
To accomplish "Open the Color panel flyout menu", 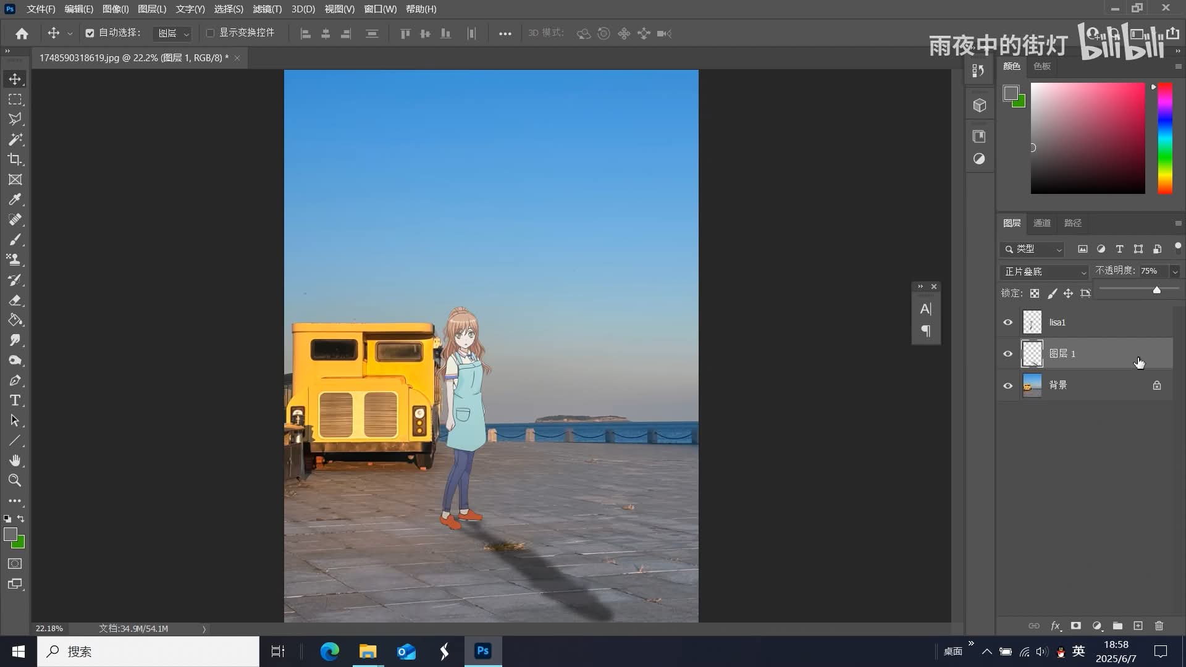I will [x=1178, y=66].
